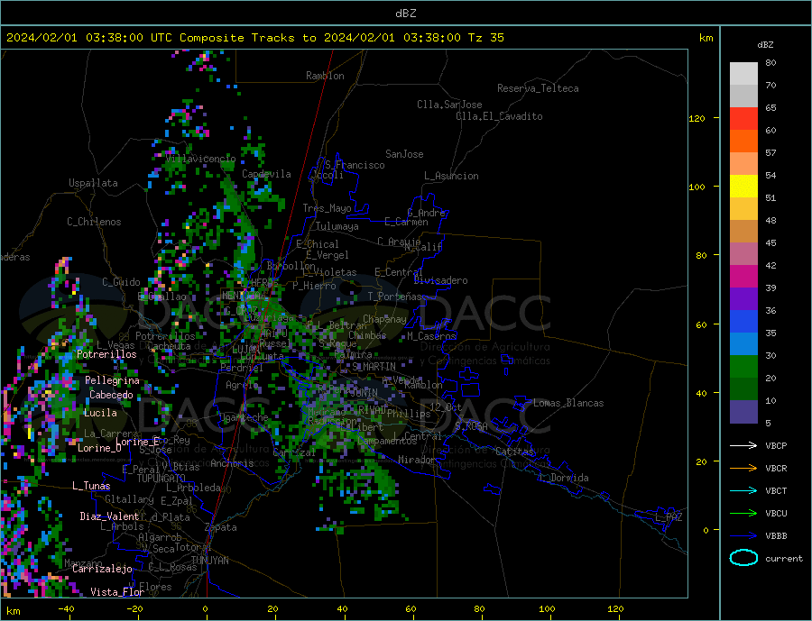Click the cyan VBCT arrow in legend
Screen dimensions: 812x621
pyautogui.click(x=743, y=490)
